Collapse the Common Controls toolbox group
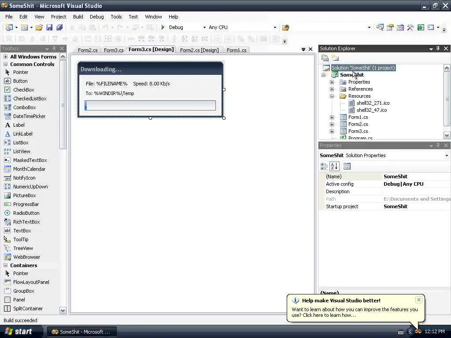 point(5,64)
